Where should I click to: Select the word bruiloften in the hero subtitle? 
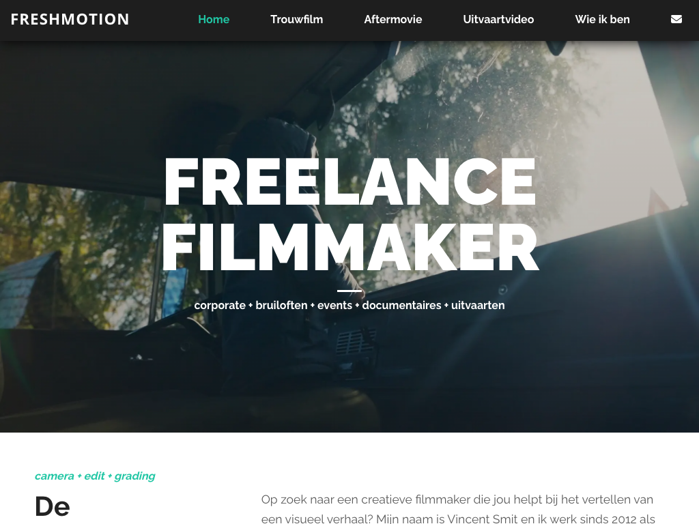coord(281,305)
